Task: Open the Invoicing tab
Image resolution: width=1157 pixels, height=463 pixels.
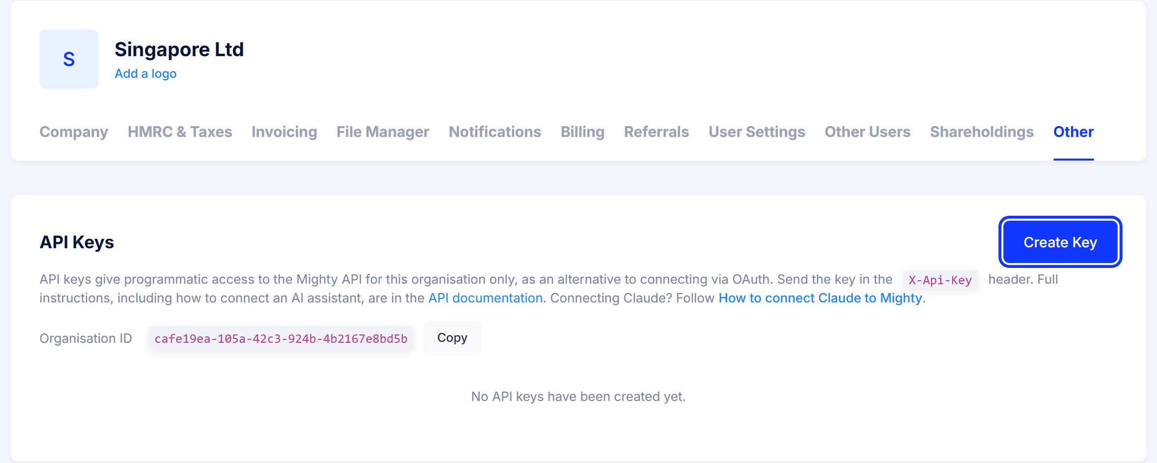Action: coord(284,132)
